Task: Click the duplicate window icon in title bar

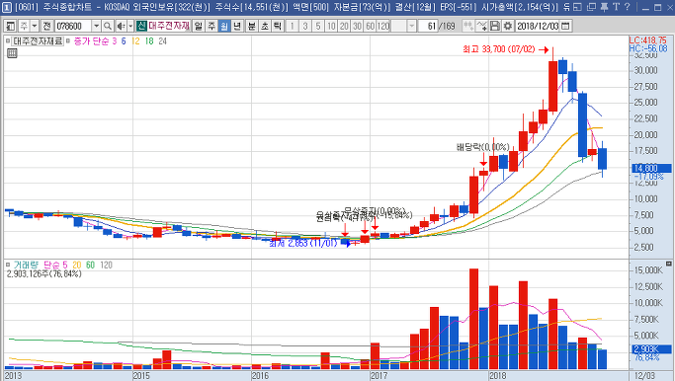Action: 591,7
